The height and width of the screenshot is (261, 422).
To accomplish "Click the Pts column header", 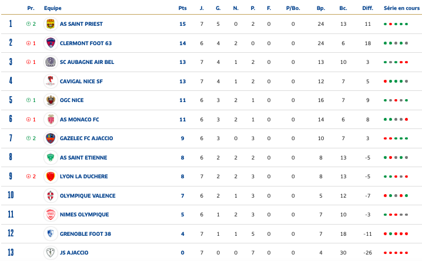I will (182, 8).
